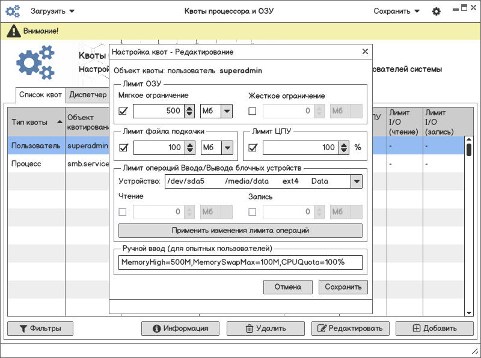
Task: Switch to the Список квот tab
Action: coord(40,95)
